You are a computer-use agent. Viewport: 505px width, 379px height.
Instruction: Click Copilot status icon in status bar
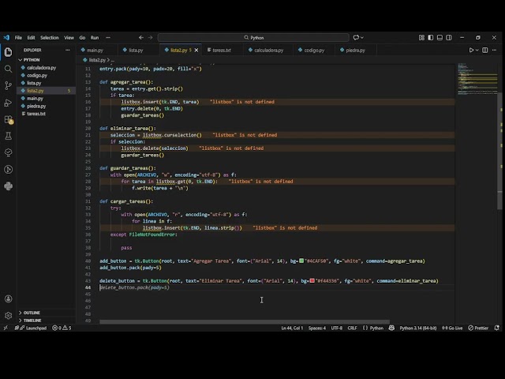point(391,328)
